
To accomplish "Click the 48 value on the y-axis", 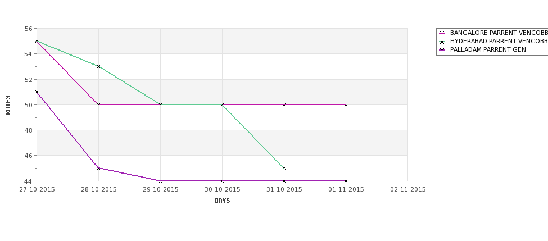I will coord(28,130).
